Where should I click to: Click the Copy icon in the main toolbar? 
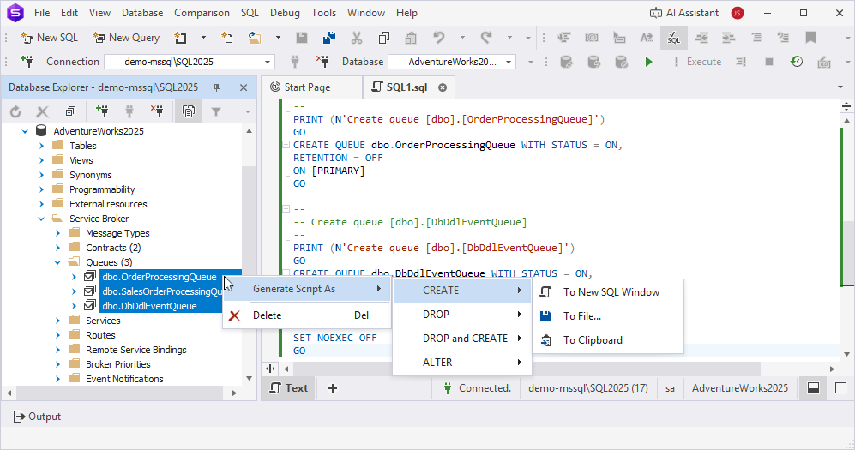[x=384, y=38]
